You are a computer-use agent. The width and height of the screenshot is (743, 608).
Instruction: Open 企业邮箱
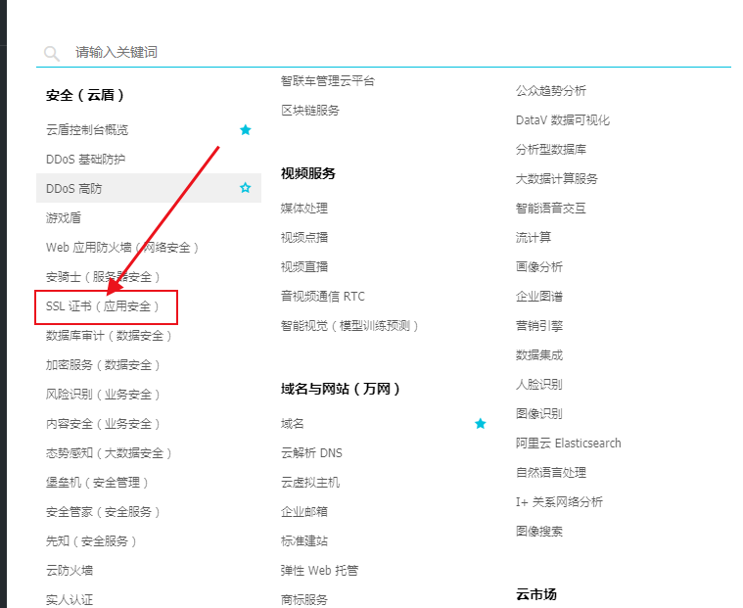coord(304,512)
